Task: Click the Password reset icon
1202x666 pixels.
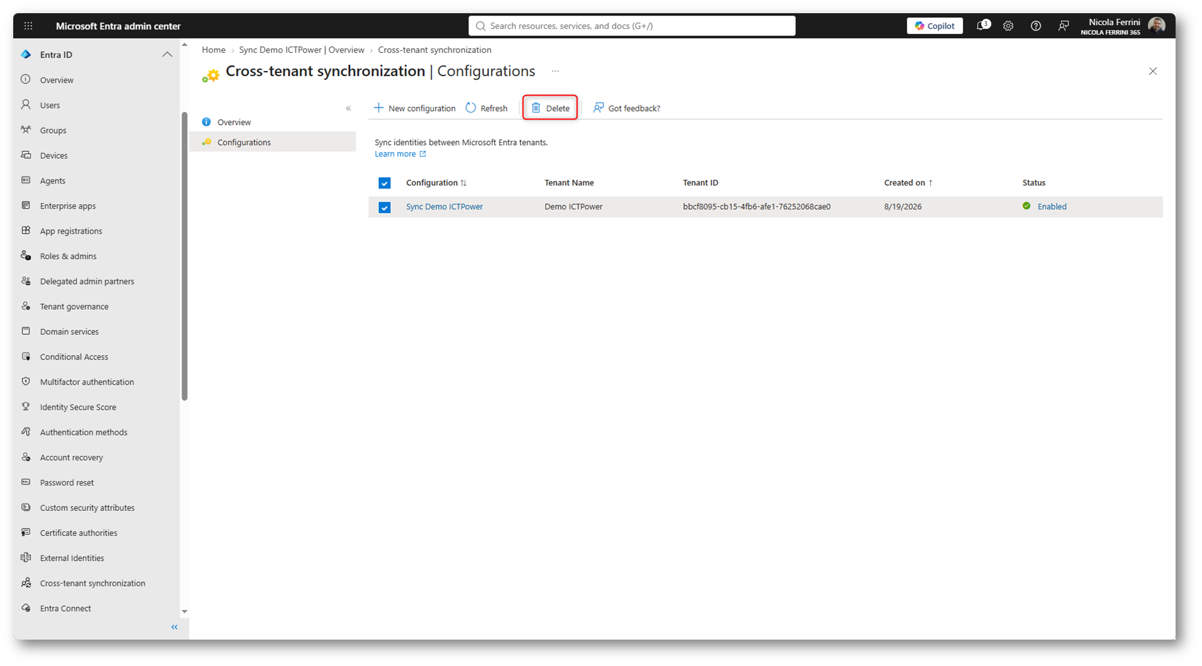Action: click(26, 482)
